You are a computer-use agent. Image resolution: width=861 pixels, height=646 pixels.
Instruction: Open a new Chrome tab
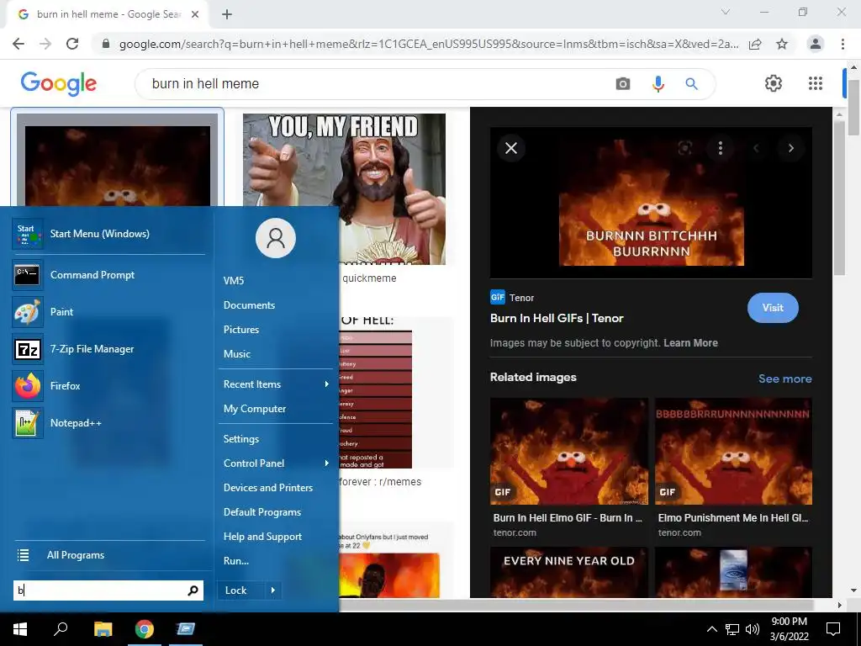point(227,15)
